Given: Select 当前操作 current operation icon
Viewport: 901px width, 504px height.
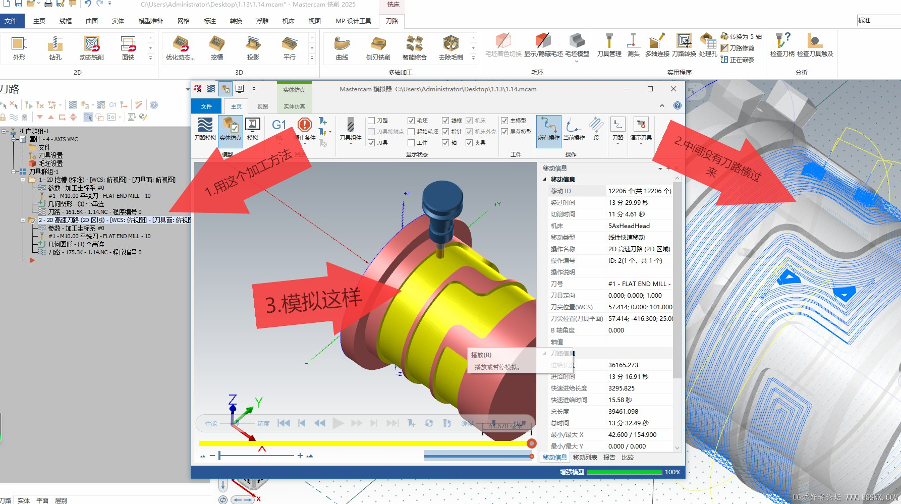Looking at the screenshot, I should click(574, 129).
